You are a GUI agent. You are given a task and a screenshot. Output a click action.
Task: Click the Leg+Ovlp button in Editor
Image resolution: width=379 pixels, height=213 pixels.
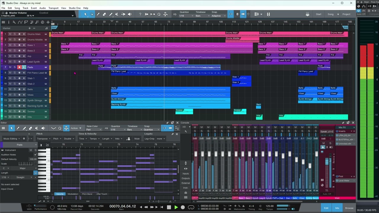pyautogui.click(x=149, y=139)
